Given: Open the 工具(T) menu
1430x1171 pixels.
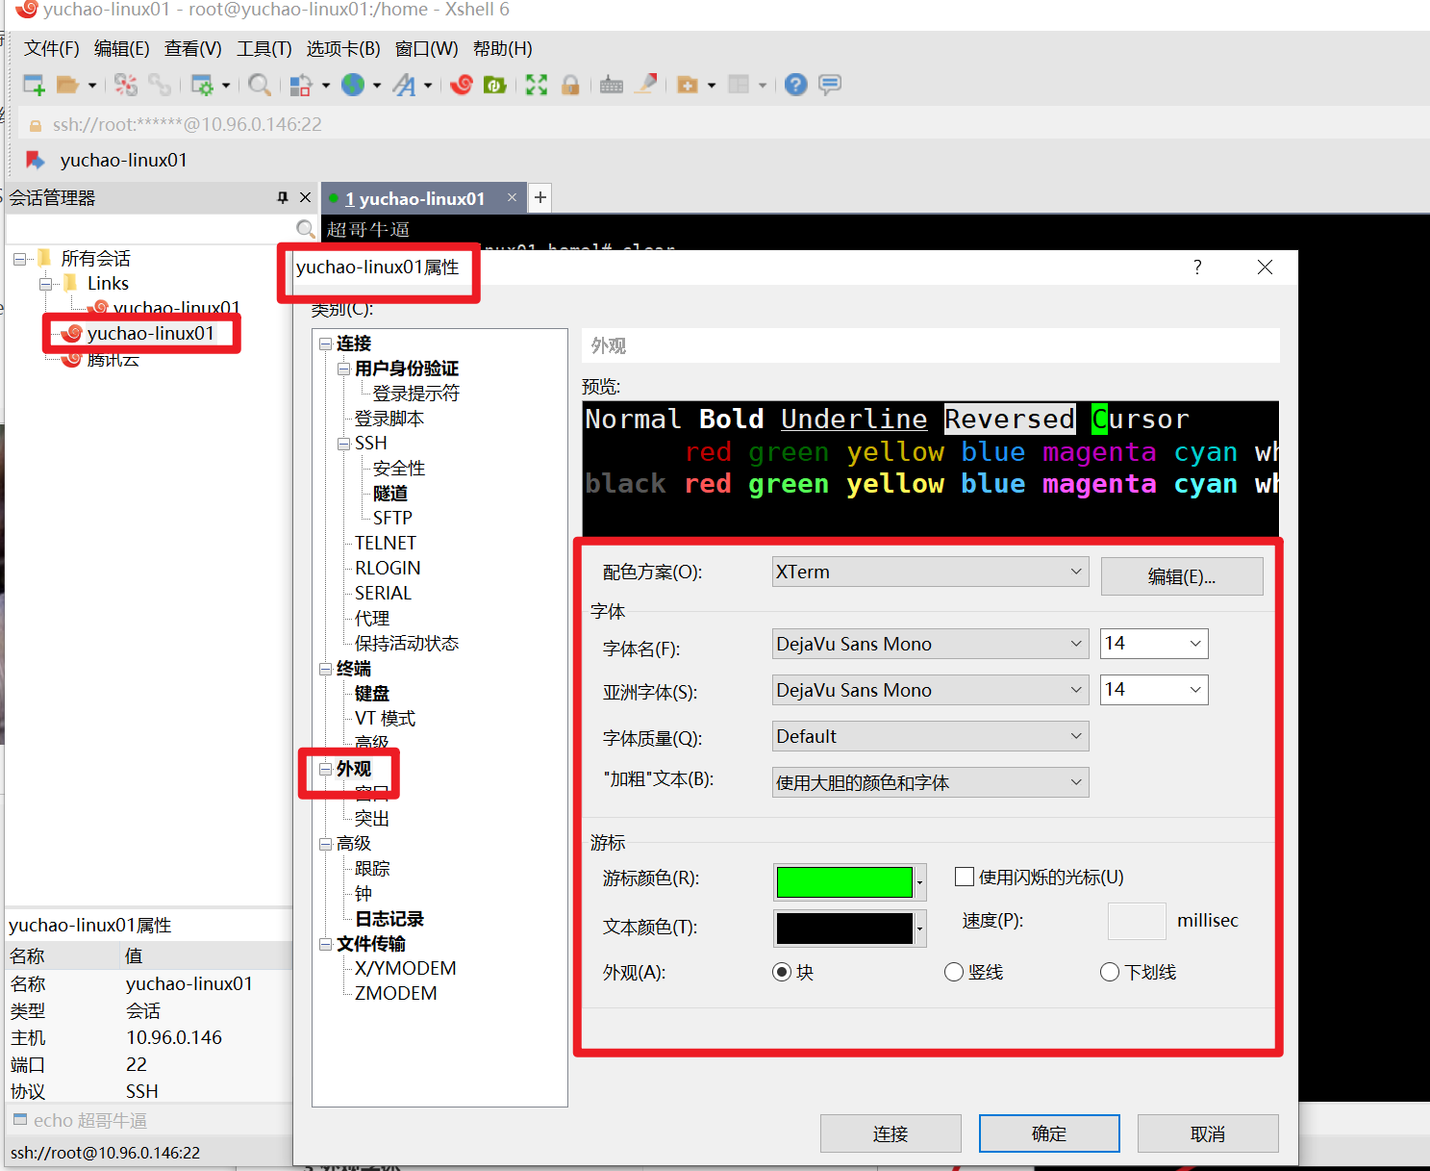Looking at the screenshot, I should click(x=264, y=48).
